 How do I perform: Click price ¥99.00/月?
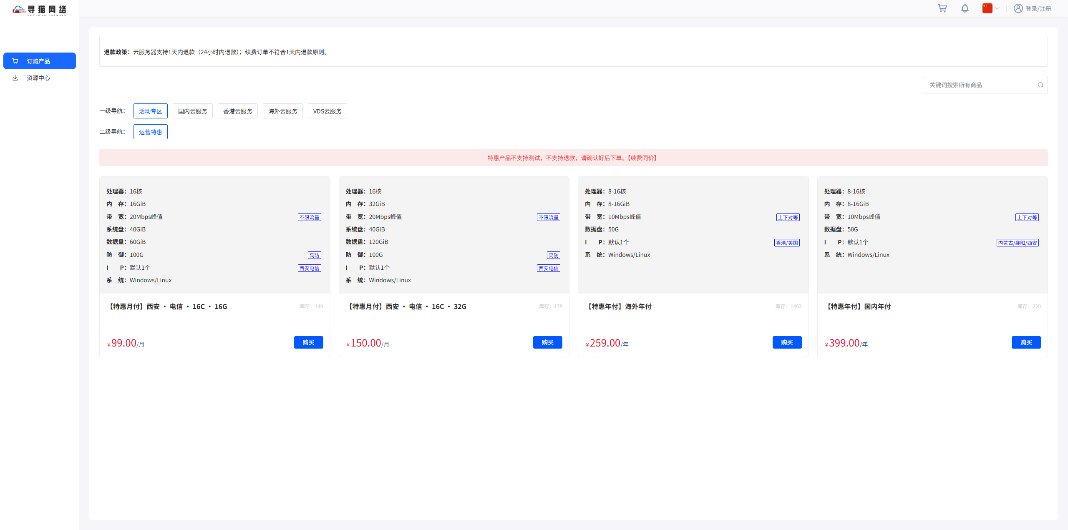click(x=126, y=343)
